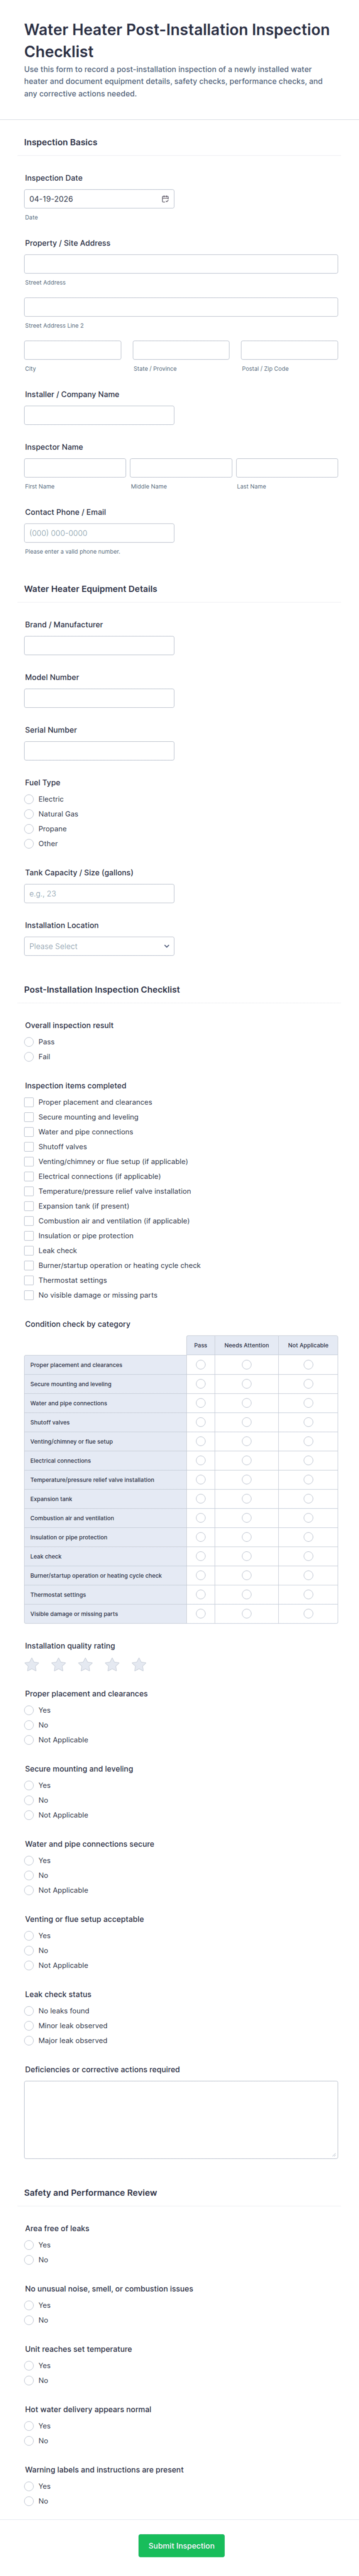359x2576 pixels.
Task: Click the first star in installation quality rating
Action: tap(32, 1664)
